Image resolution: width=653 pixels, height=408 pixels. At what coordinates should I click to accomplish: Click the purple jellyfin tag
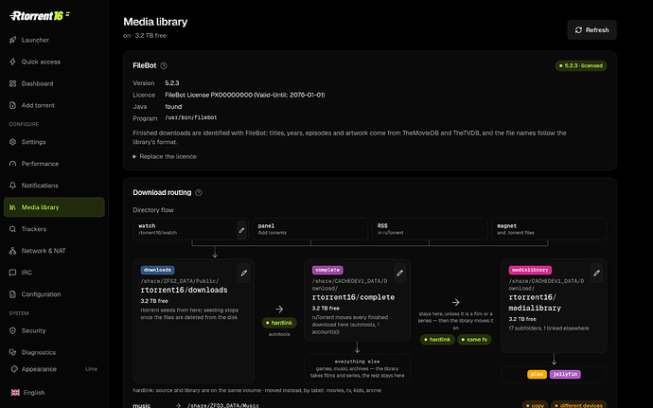565,374
